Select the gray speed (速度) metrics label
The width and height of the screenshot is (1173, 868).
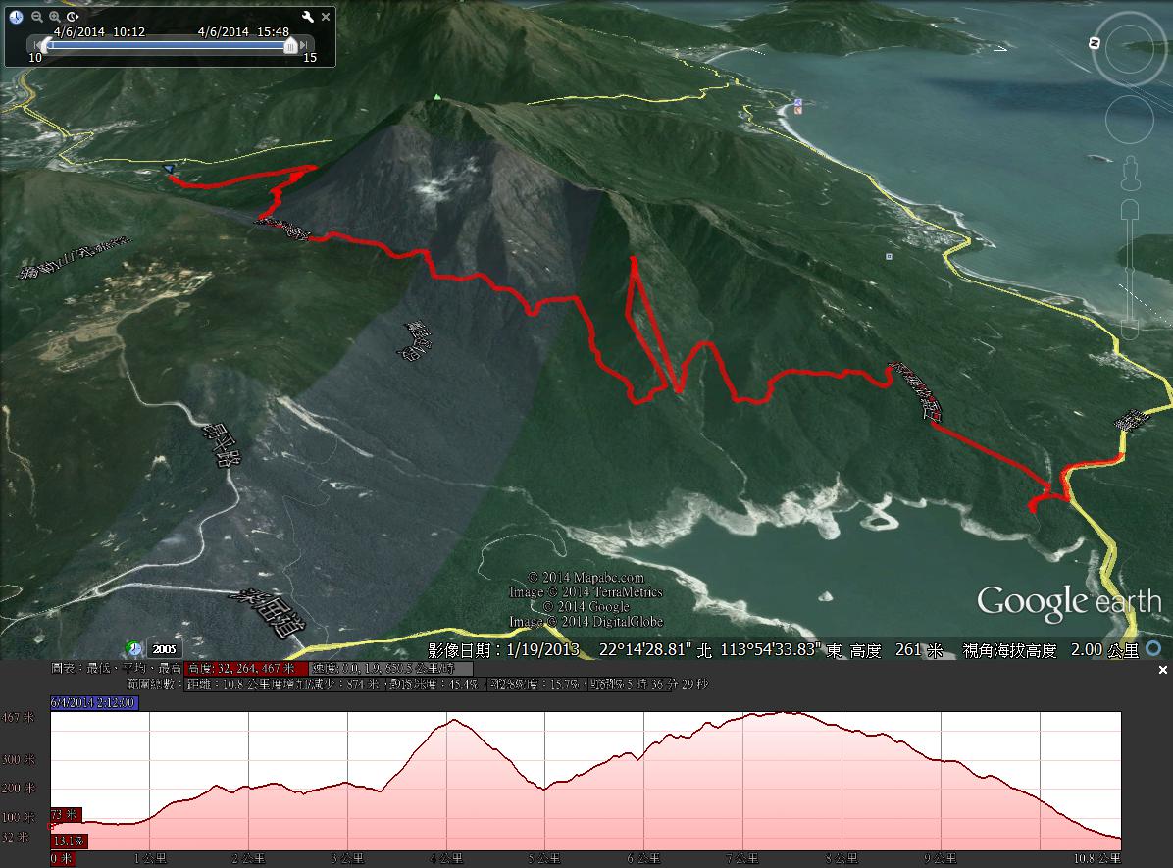point(391,668)
